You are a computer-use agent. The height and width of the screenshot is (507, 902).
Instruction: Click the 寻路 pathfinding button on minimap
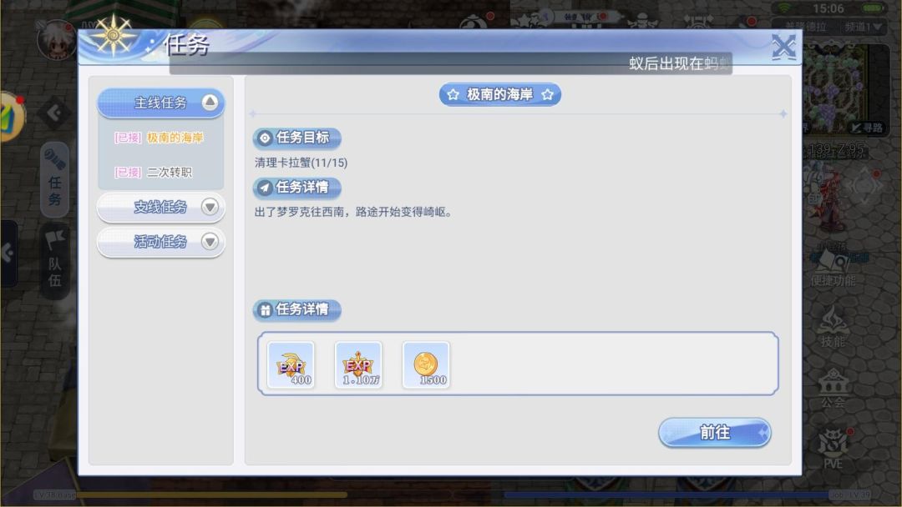pyautogui.click(x=867, y=128)
